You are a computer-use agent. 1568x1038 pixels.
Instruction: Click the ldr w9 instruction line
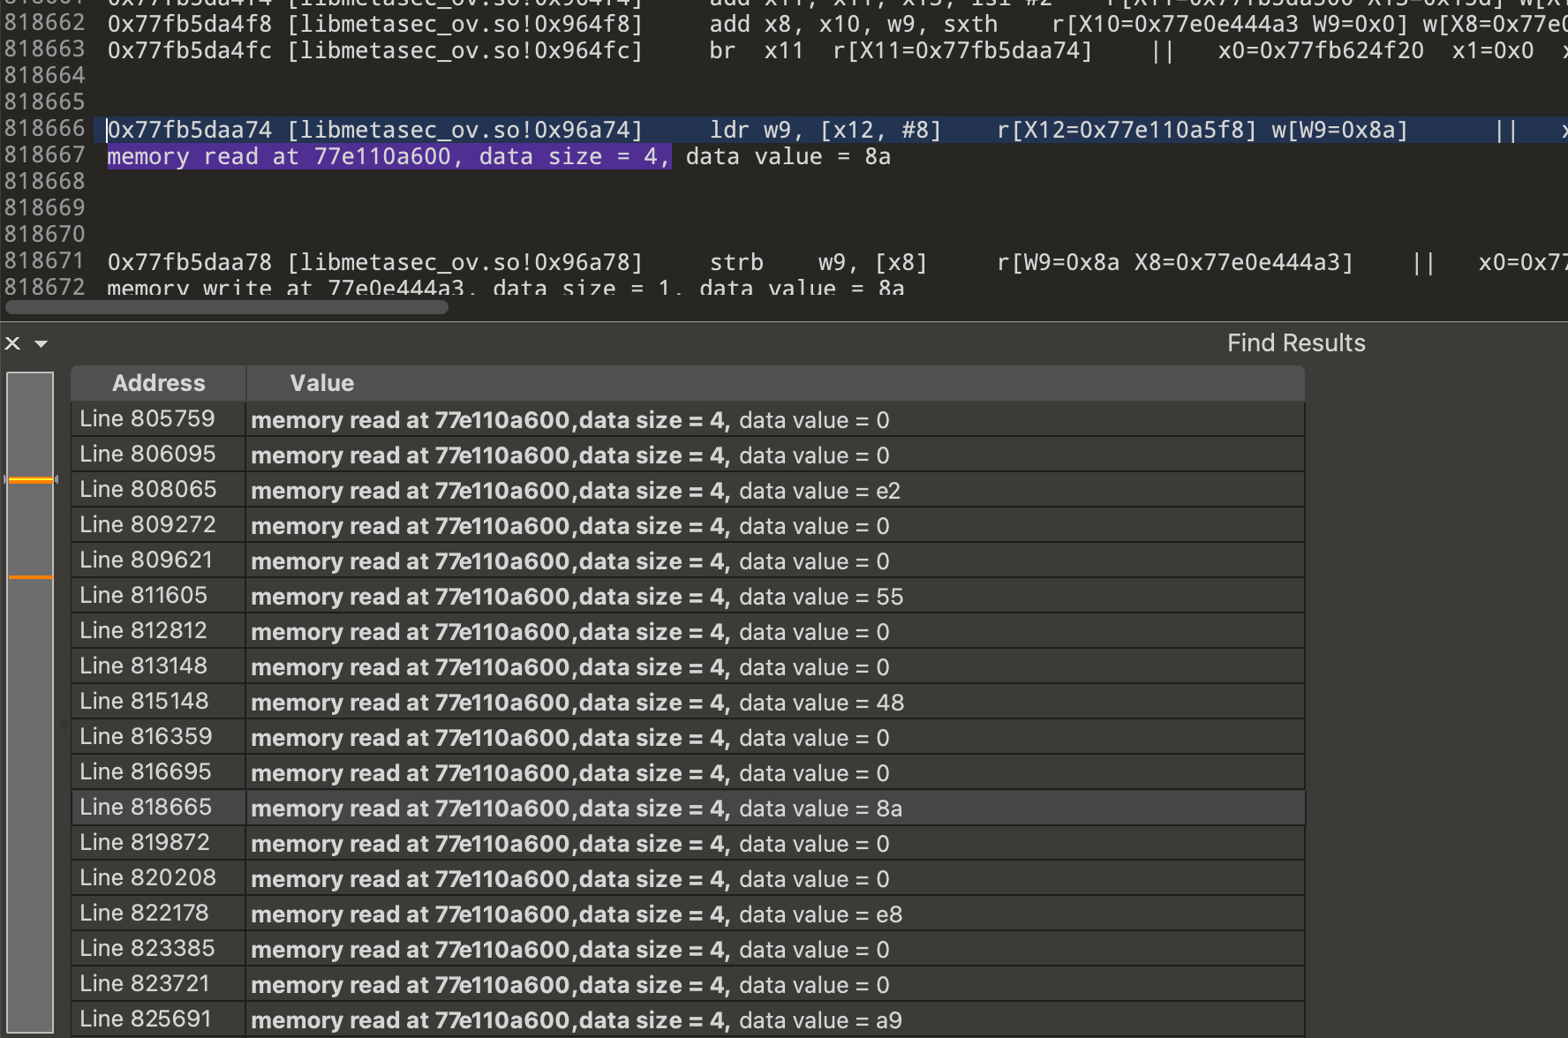(825, 131)
